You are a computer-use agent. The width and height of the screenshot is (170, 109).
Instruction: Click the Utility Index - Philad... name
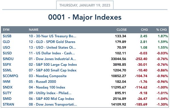click(x=50, y=93)
